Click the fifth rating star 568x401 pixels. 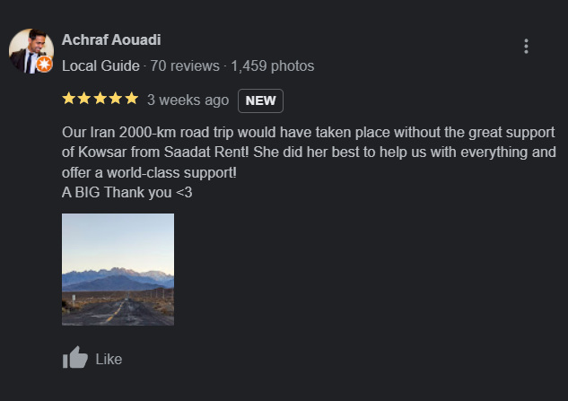pos(131,99)
